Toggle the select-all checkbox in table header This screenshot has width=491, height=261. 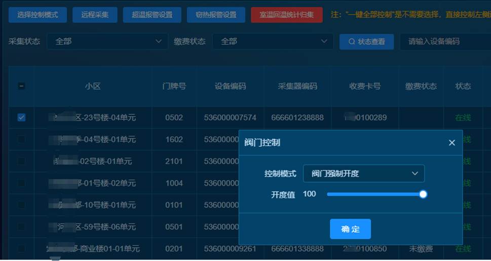tap(21, 86)
